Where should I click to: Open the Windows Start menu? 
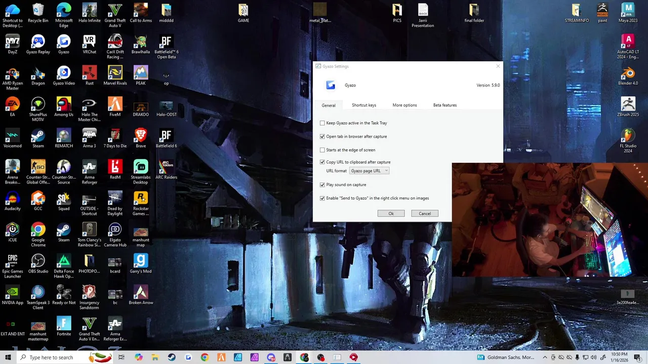pyautogui.click(x=8, y=357)
